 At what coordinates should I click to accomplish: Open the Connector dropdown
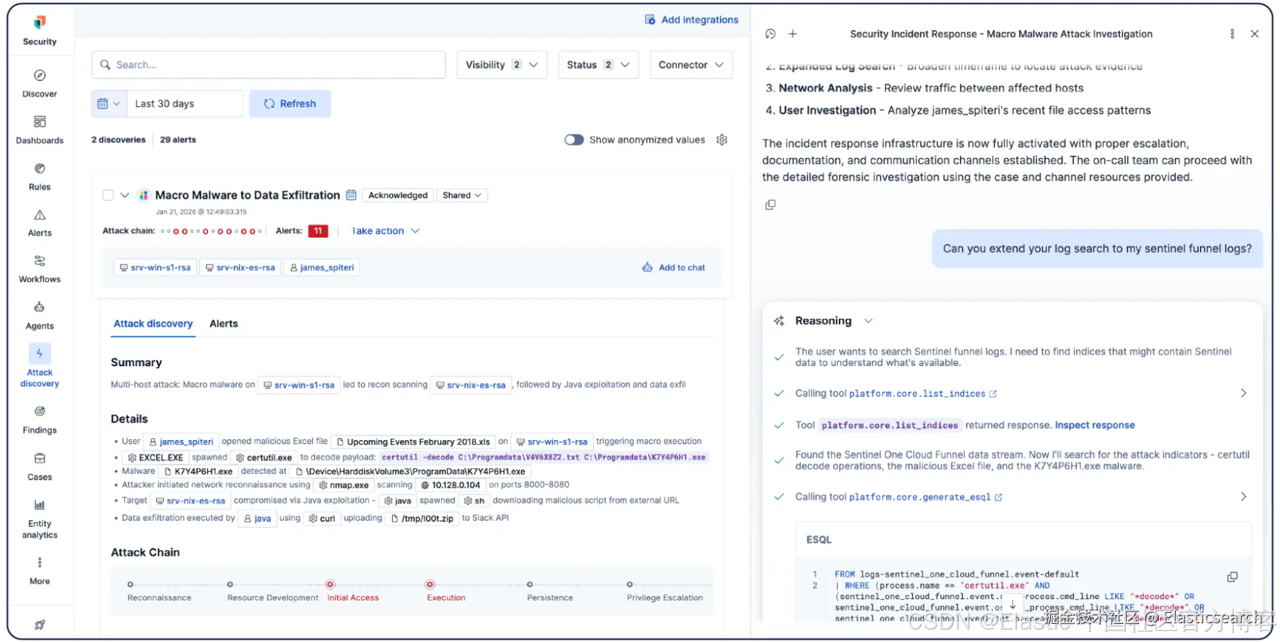[690, 65]
